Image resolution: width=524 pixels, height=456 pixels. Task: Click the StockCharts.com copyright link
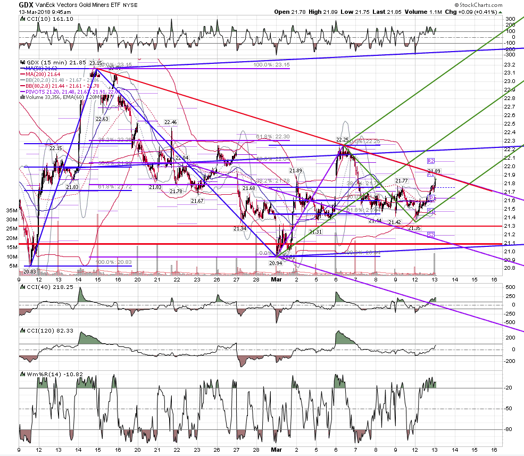pos(478,5)
